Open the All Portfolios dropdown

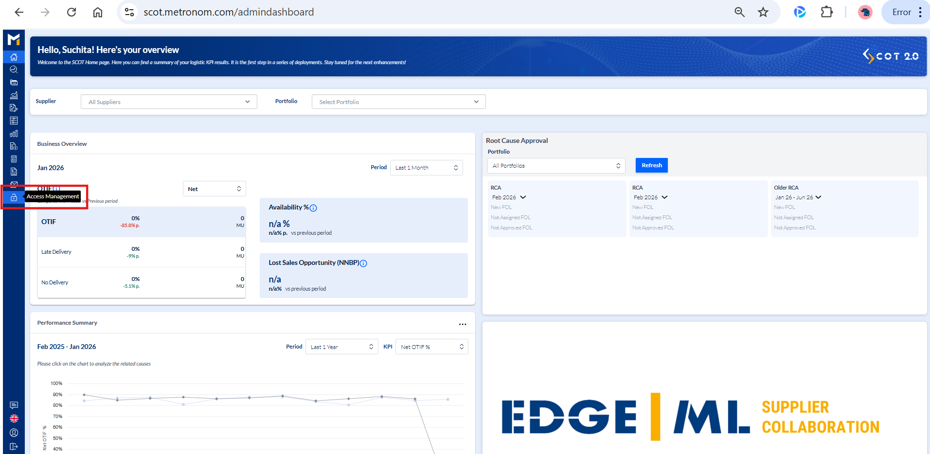[556, 166]
